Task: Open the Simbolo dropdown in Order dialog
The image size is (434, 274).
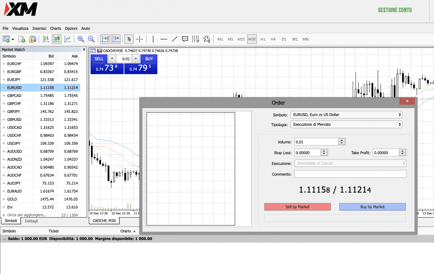Action: [x=346, y=115]
